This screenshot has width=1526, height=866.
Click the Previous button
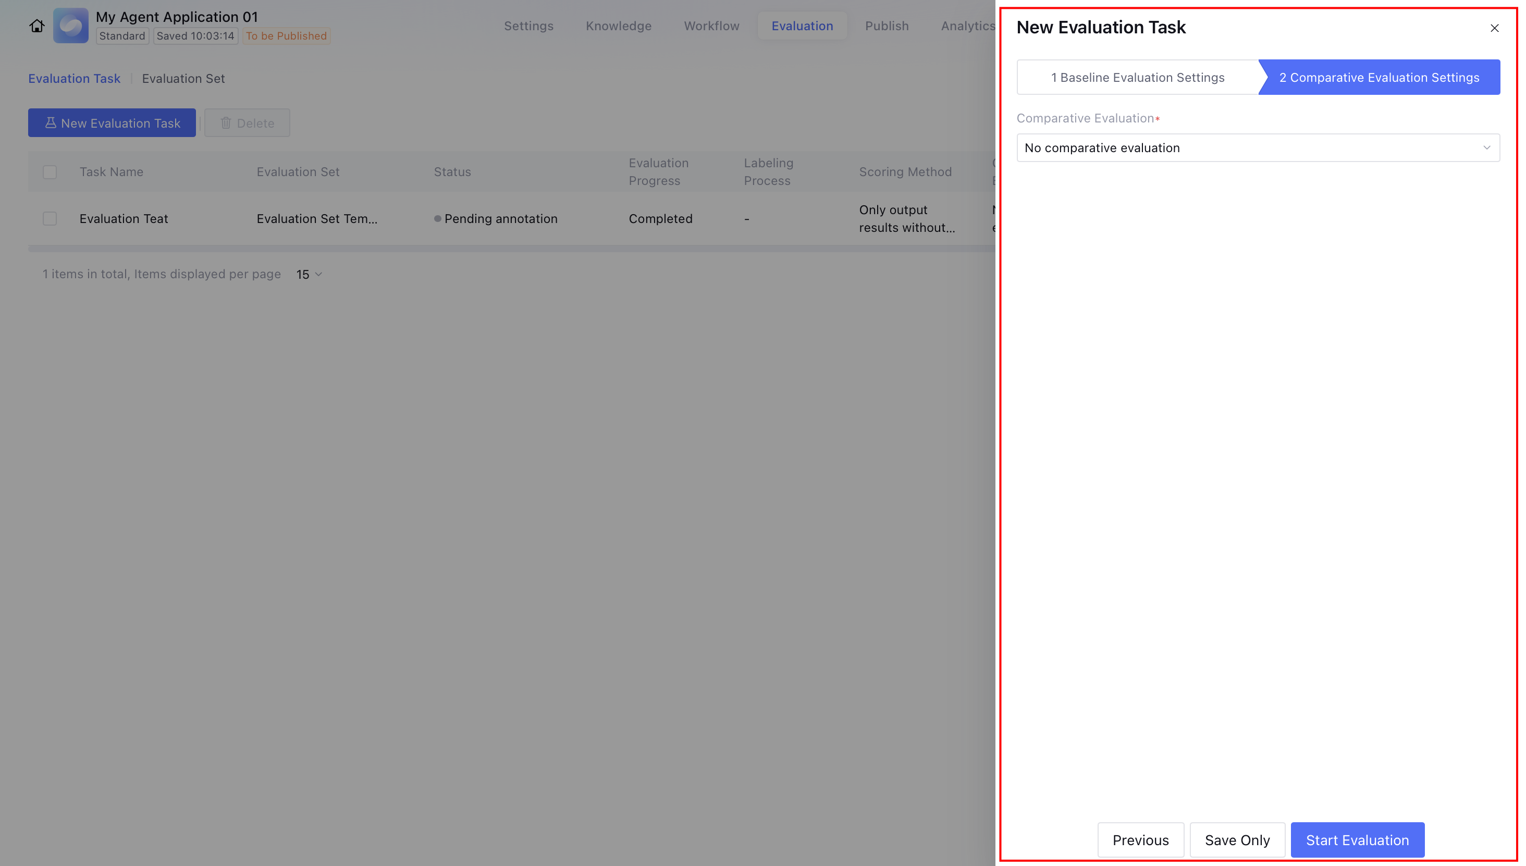pyautogui.click(x=1140, y=840)
